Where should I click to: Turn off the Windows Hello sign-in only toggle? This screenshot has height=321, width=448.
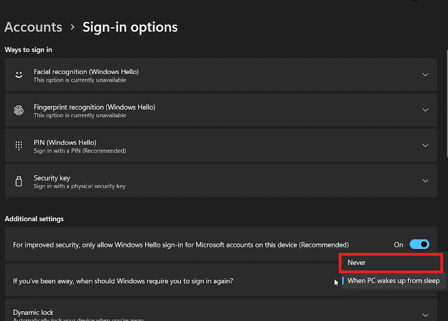[419, 245]
